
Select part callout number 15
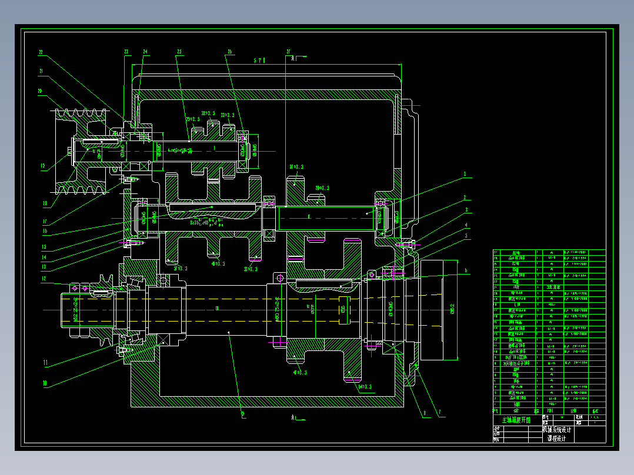[44, 246]
